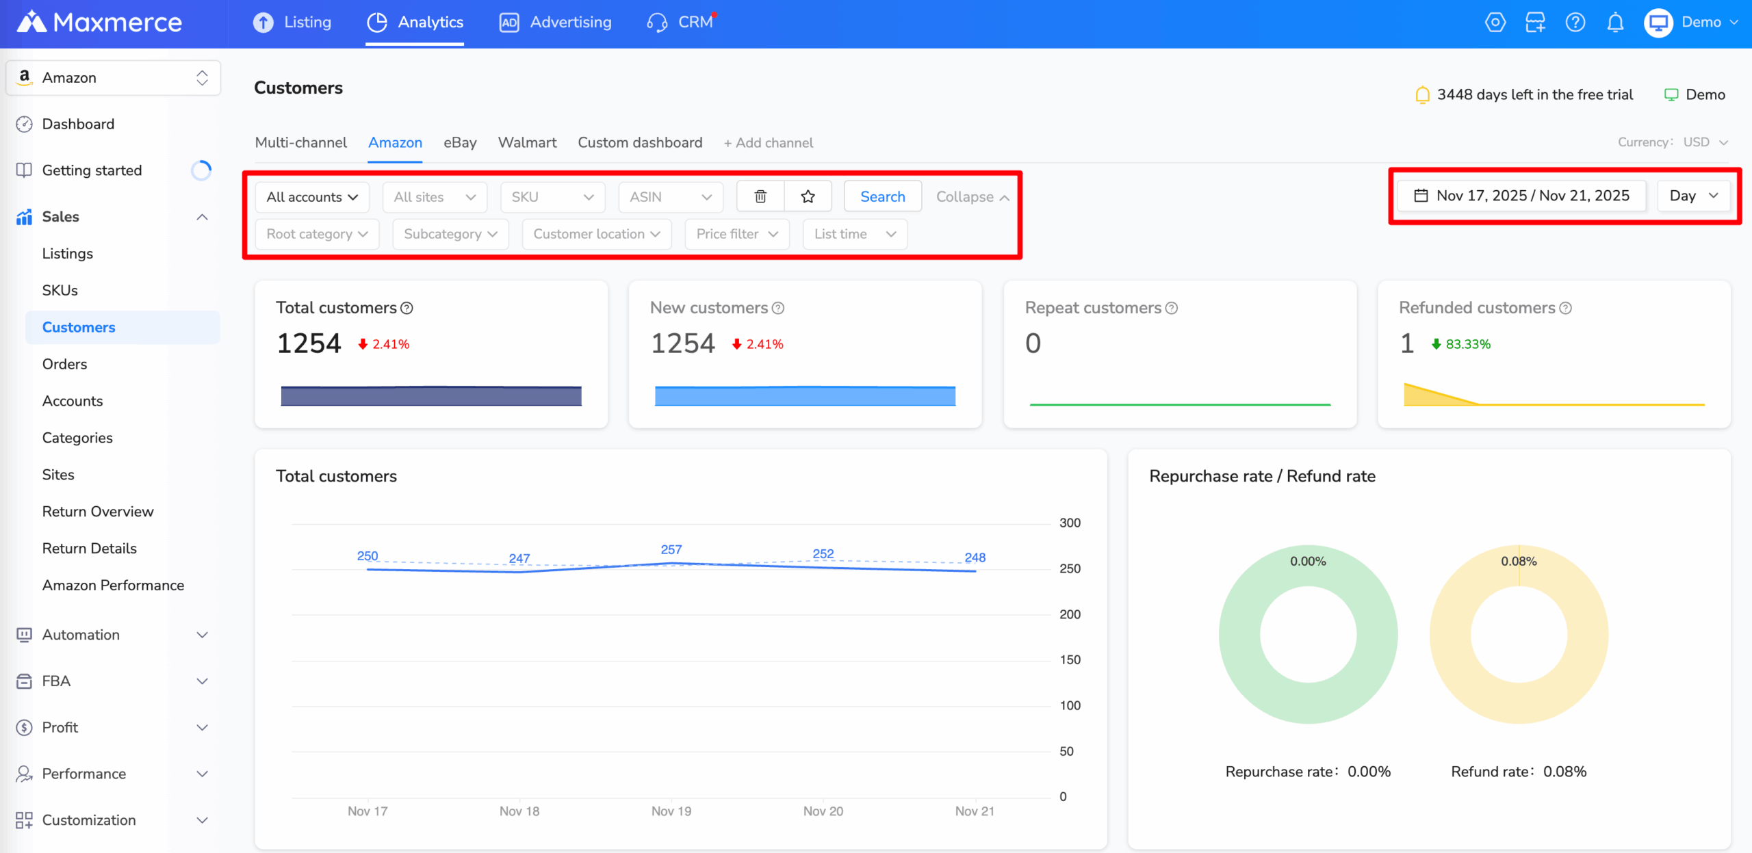Open the Customer location dropdown
1752x853 pixels.
click(x=597, y=234)
